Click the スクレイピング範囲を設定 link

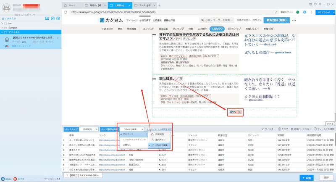pyautogui.click(x=159, y=129)
